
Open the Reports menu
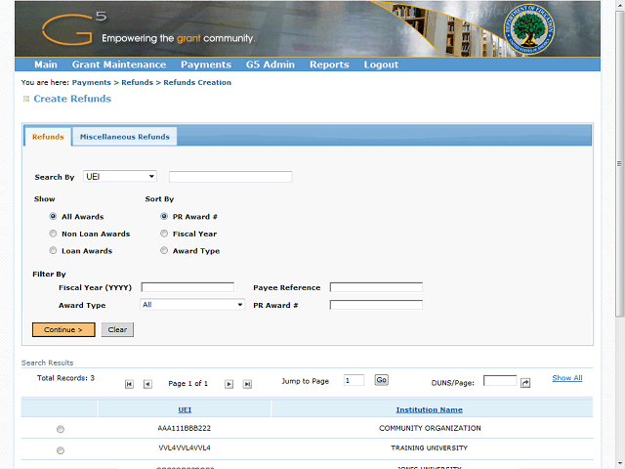pos(329,64)
